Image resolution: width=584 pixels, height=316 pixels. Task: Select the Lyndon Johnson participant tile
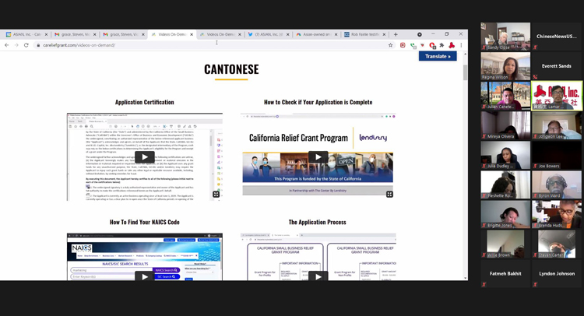tap(557, 273)
